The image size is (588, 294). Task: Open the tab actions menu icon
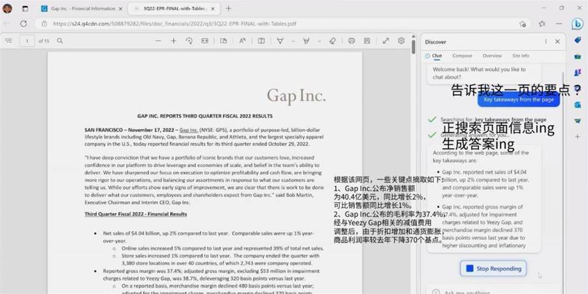coord(25,8)
